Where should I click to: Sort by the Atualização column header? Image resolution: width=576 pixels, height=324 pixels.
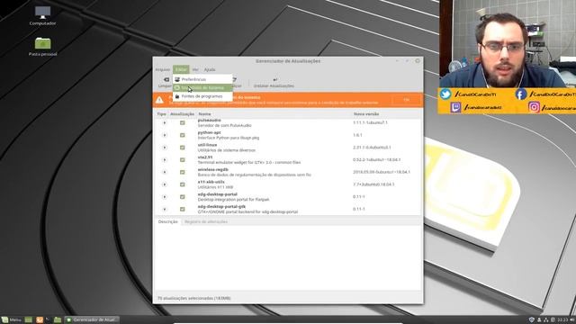click(x=182, y=114)
